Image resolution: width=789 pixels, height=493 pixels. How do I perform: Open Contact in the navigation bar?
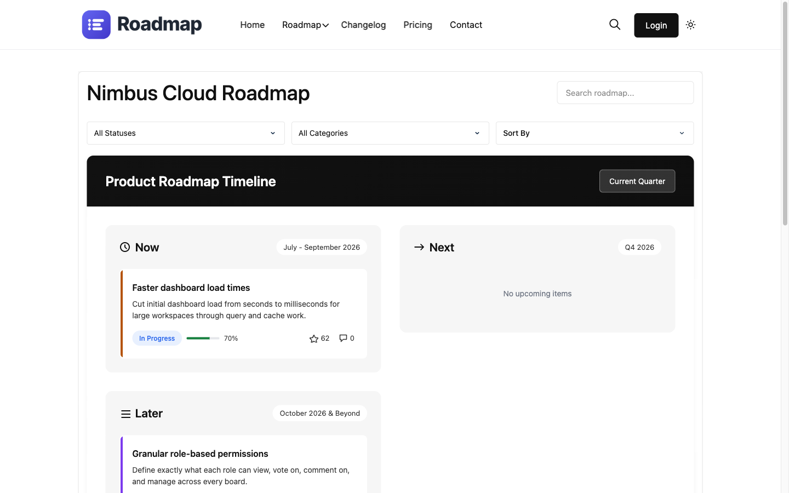tap(466, 25)
